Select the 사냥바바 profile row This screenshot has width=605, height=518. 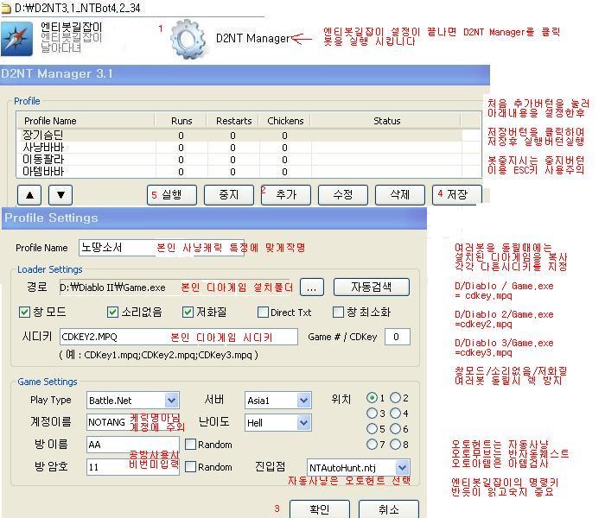pos(239,148)
